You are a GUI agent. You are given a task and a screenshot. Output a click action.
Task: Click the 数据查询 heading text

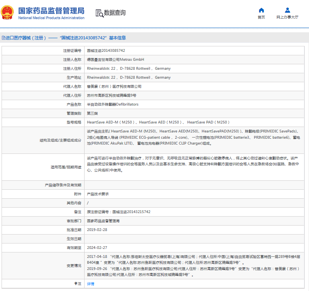pos(115,13)
